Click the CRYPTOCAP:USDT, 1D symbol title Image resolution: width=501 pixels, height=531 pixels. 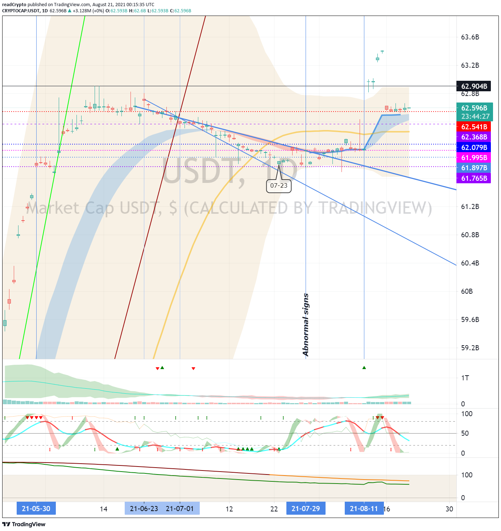[25, 11]
